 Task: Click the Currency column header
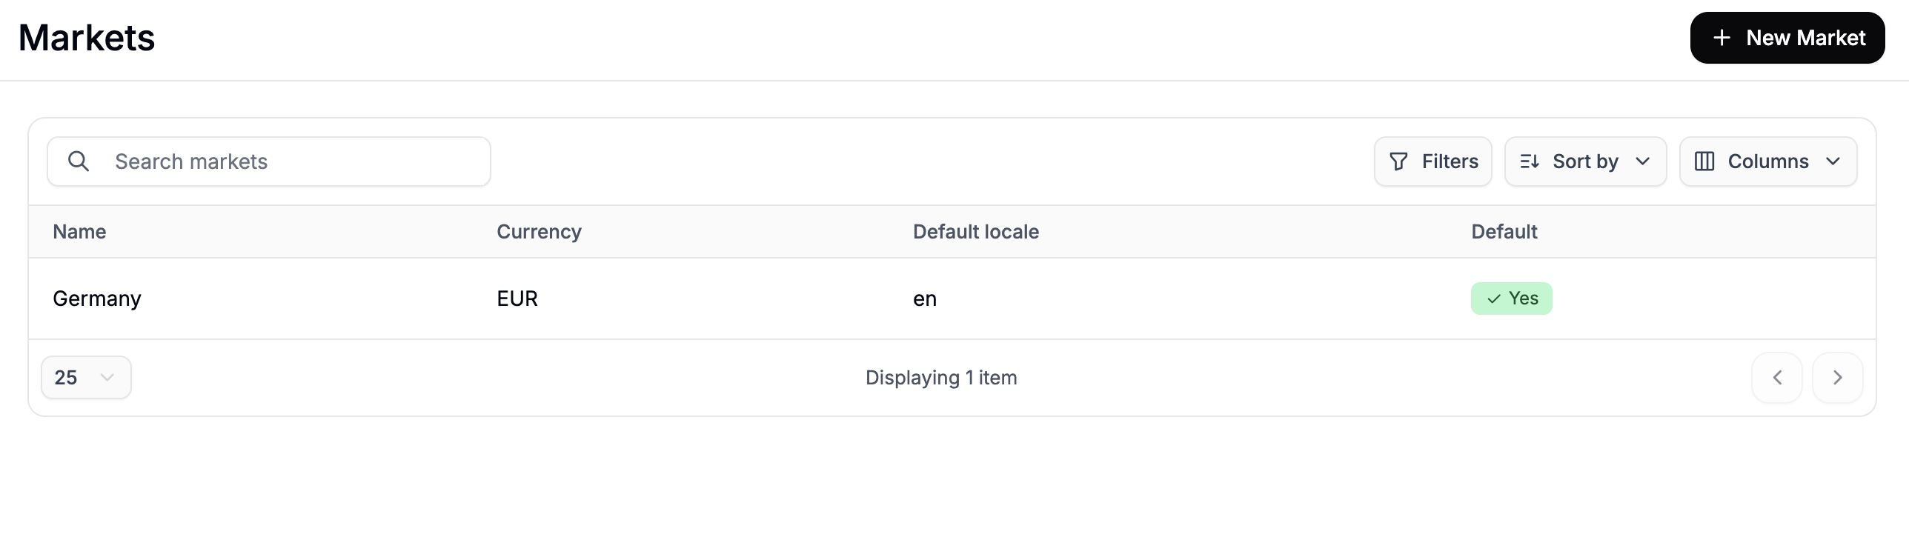pyautogui.click(x=539, y=232)
